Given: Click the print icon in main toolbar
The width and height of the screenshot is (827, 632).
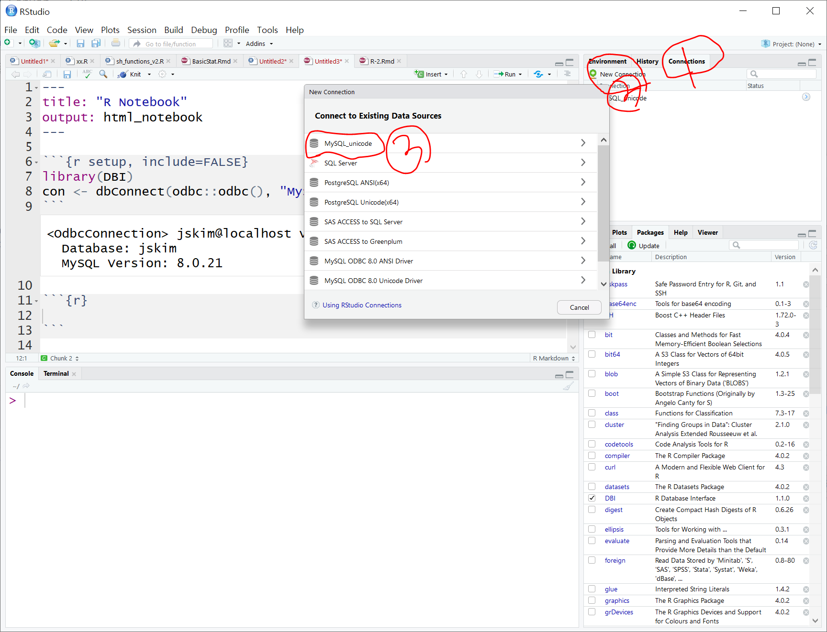Looking at the screenshot, I should tap(116, 44).
